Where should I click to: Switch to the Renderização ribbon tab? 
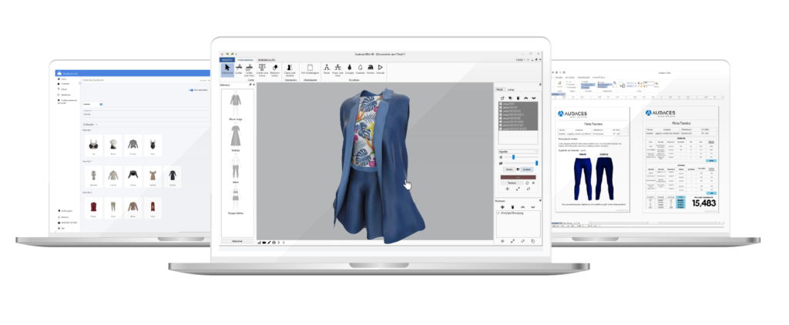point(267,59)
